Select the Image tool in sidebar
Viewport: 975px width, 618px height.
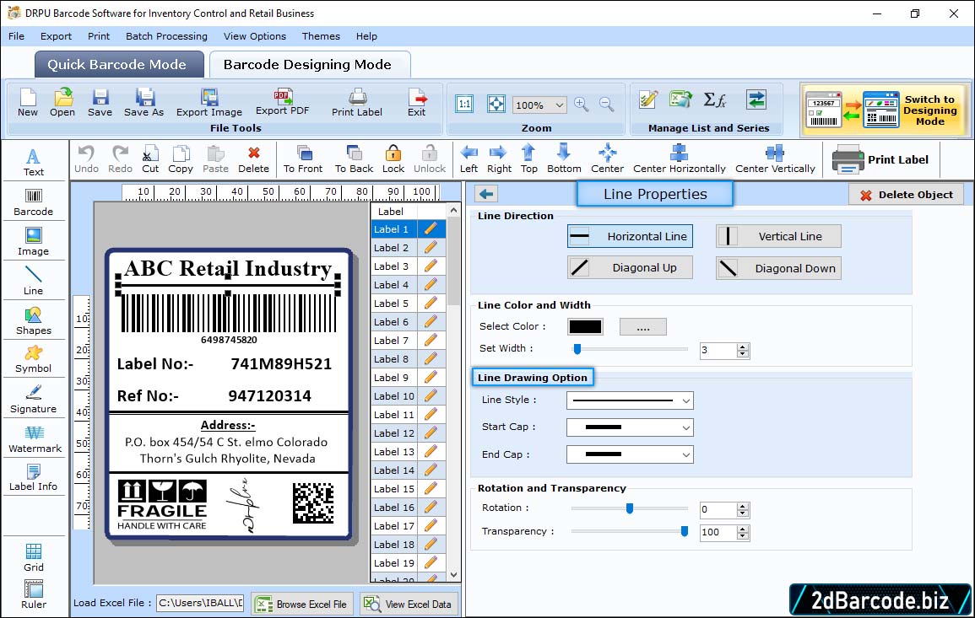pos(34,242)
